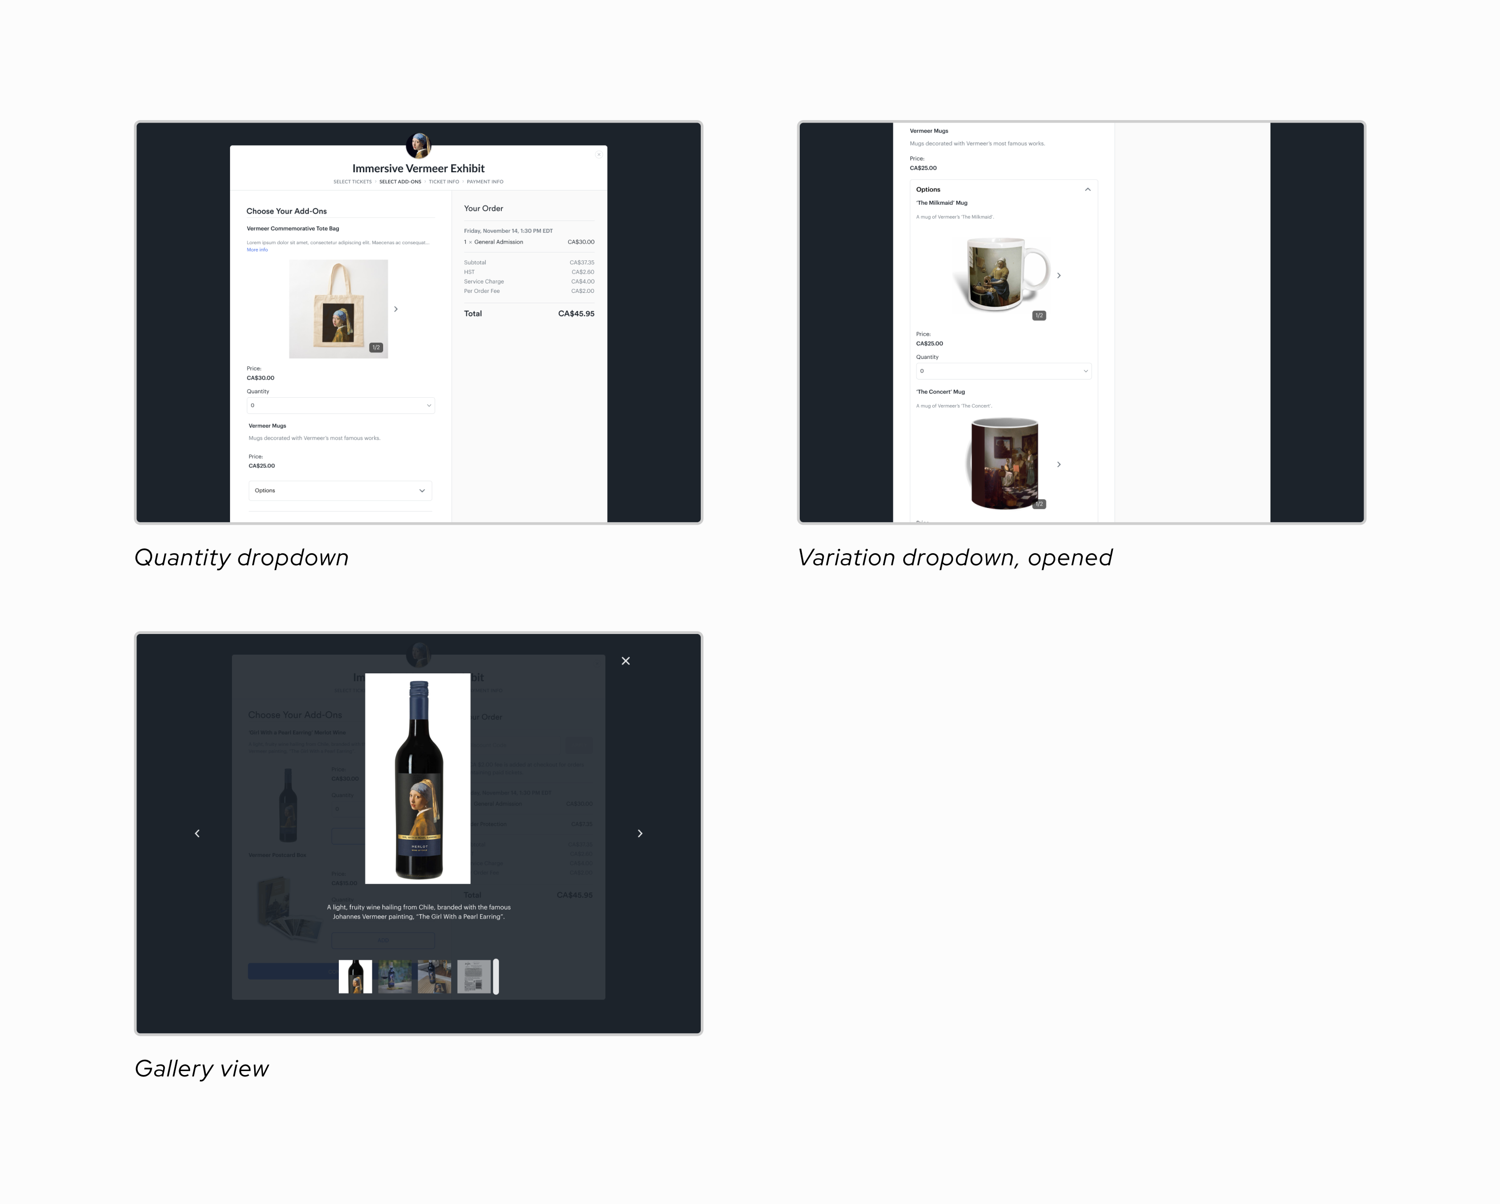
Task: Click the thumbnail strip scrollbar handle
Action: pos(496,977)
